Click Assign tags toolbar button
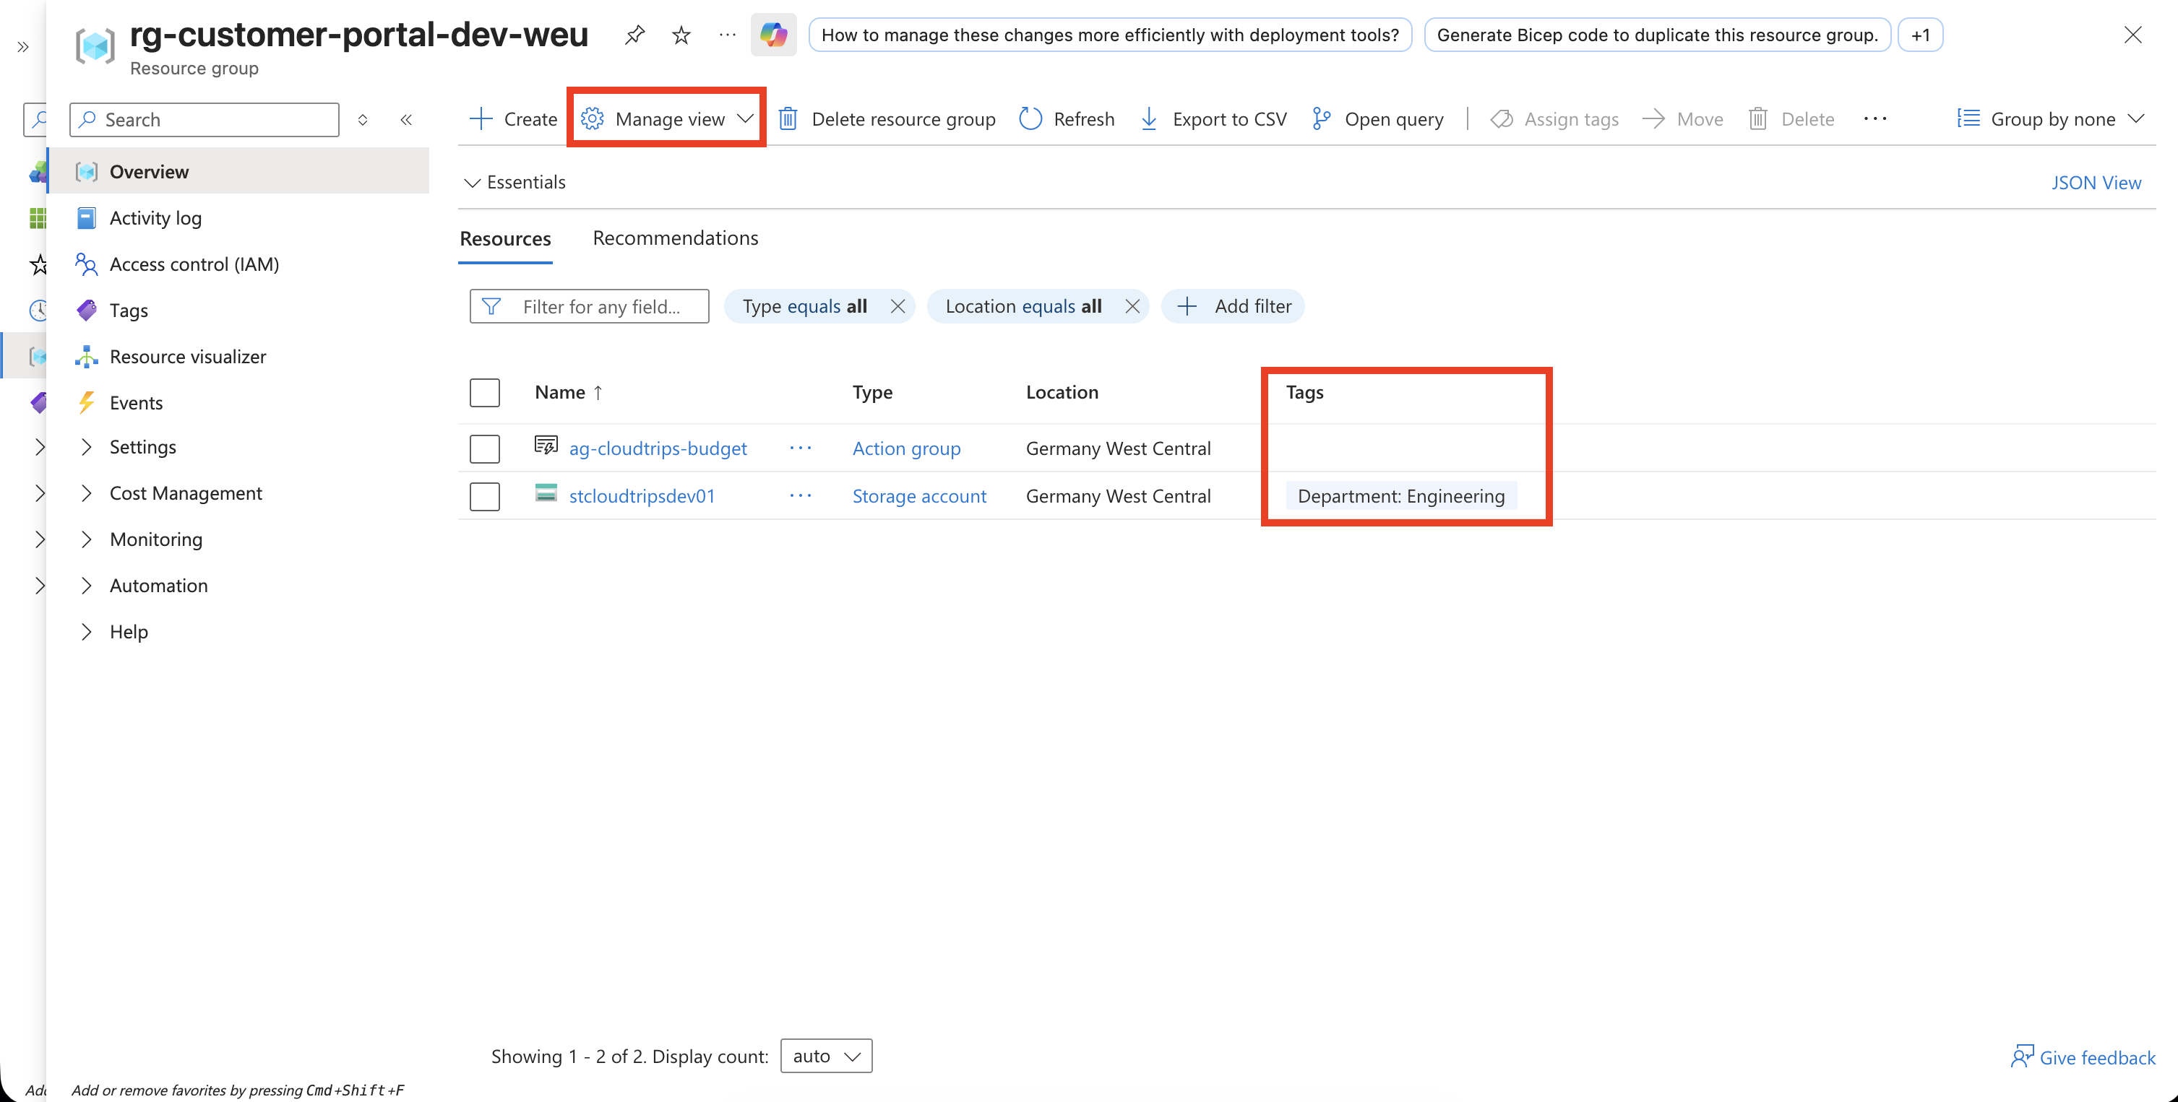The width and height of the screenshot is (2178, 1102). tap(1554, 119)
